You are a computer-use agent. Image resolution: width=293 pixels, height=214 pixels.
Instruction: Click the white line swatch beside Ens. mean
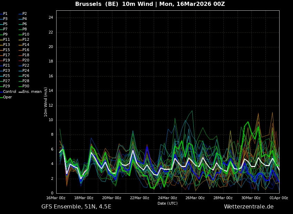20,92
